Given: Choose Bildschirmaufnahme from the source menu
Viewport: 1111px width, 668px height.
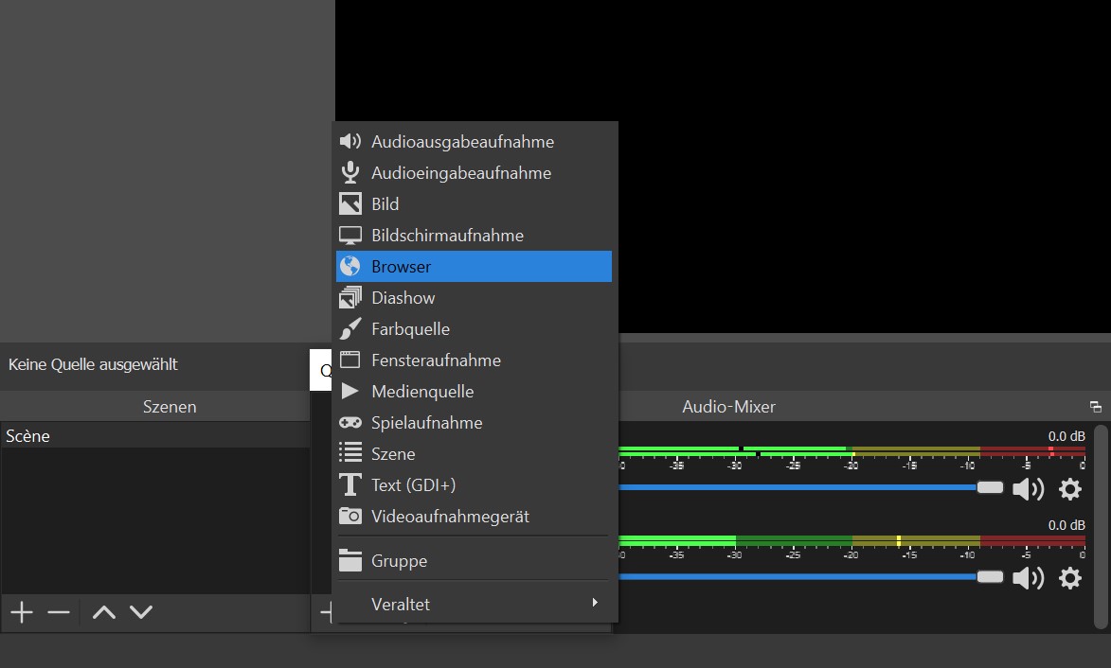Looking at the screenshot, I should pos(447,236).
